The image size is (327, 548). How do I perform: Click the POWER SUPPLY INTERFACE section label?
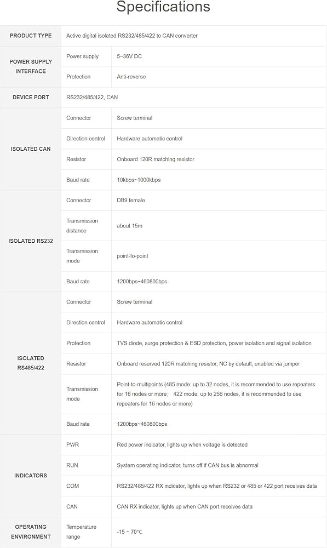tap(31, 66)
